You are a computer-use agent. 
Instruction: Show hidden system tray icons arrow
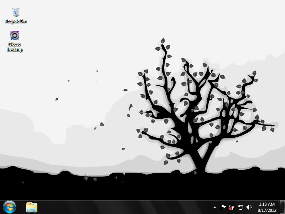pos(215,207)
